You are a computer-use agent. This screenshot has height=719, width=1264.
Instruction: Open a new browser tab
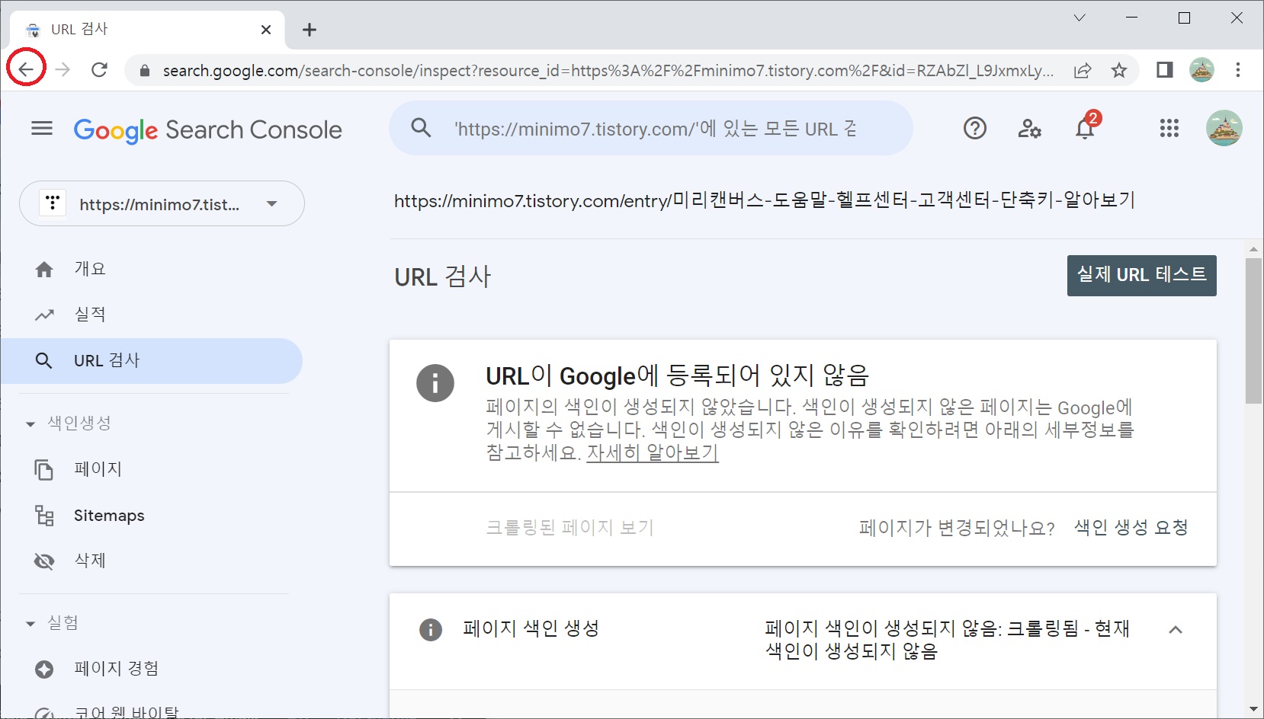tap(309, 30)
